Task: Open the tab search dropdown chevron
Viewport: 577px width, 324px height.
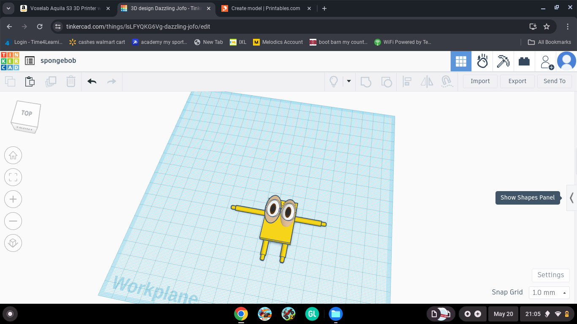Action: point(8,8)
